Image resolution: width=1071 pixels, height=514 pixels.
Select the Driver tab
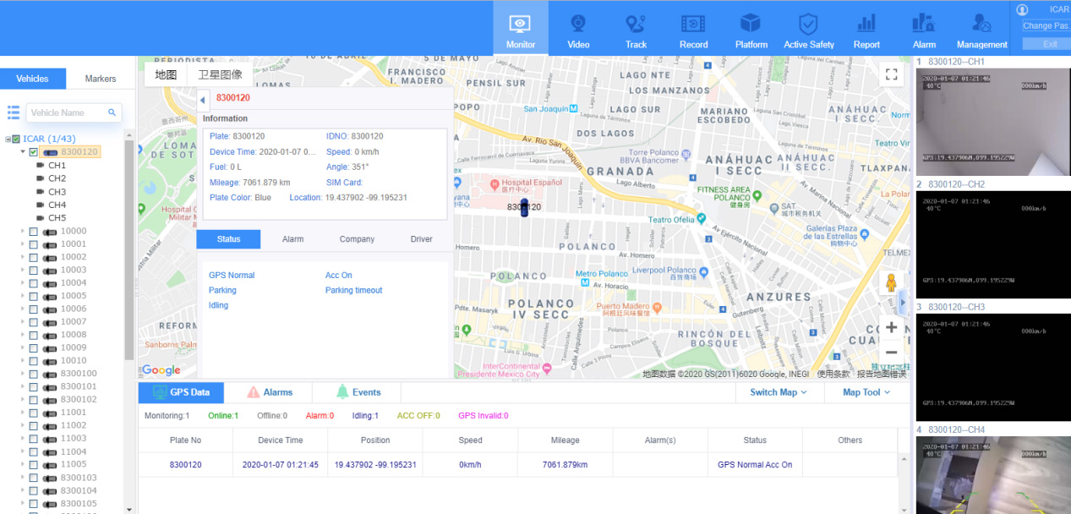421,239
